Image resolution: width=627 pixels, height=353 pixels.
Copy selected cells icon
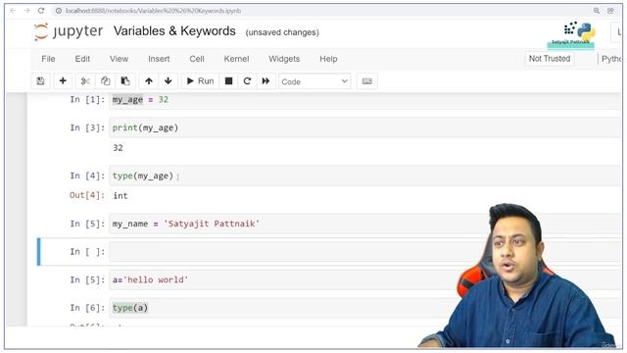coord(105,81)
